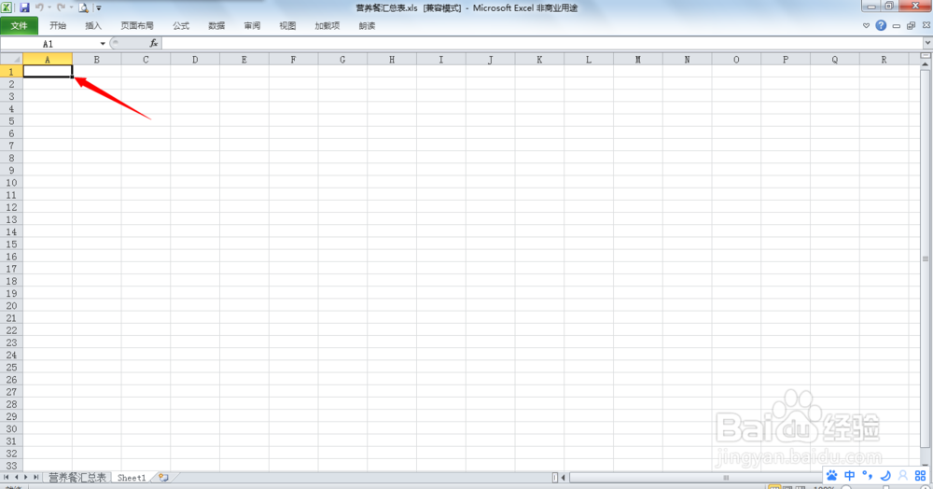The image size is (933, 489).
Task: Click the Select All corner triangle
Action: [11, 60]
